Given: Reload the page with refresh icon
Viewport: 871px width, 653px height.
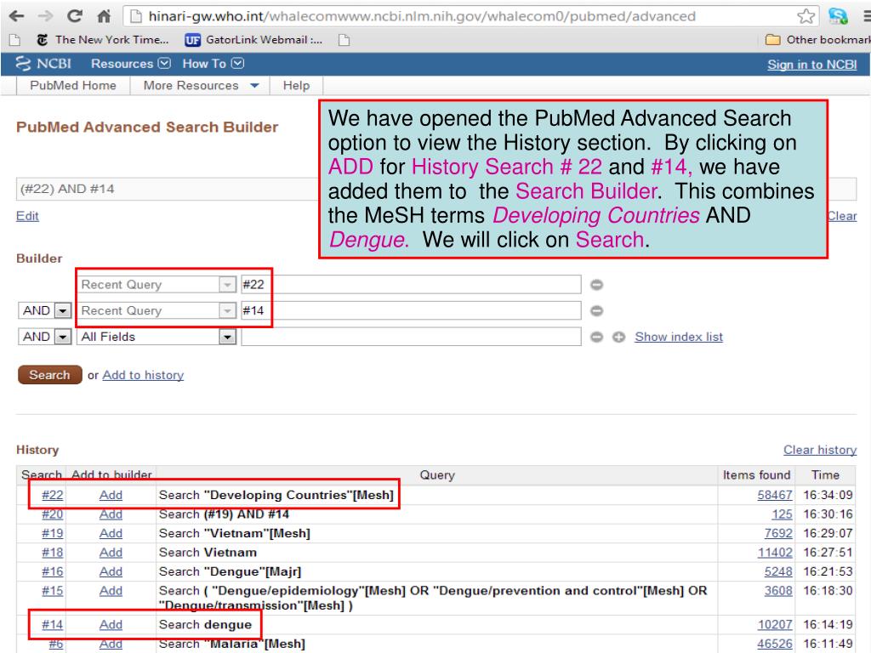Looking at the screenshot, I should 75,16.
